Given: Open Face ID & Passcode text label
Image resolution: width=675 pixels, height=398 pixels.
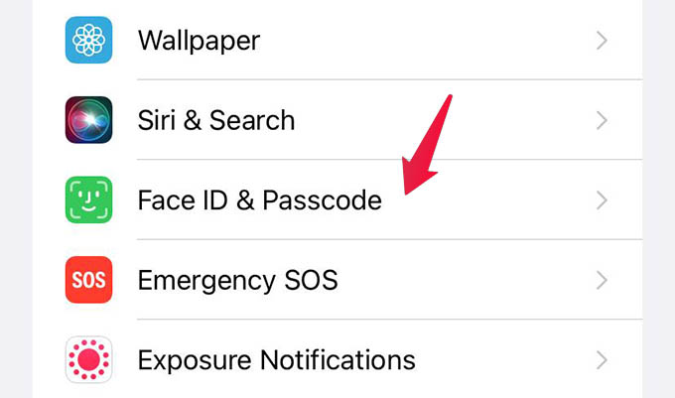Looking at the screenshot, I should 259,199.
